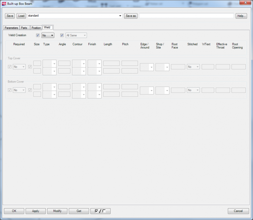
Task: Switch to the Parameters tab
Action: tap(11, 28)
